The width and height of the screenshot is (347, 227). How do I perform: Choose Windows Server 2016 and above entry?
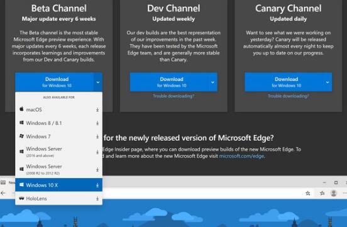pos(58,152)
